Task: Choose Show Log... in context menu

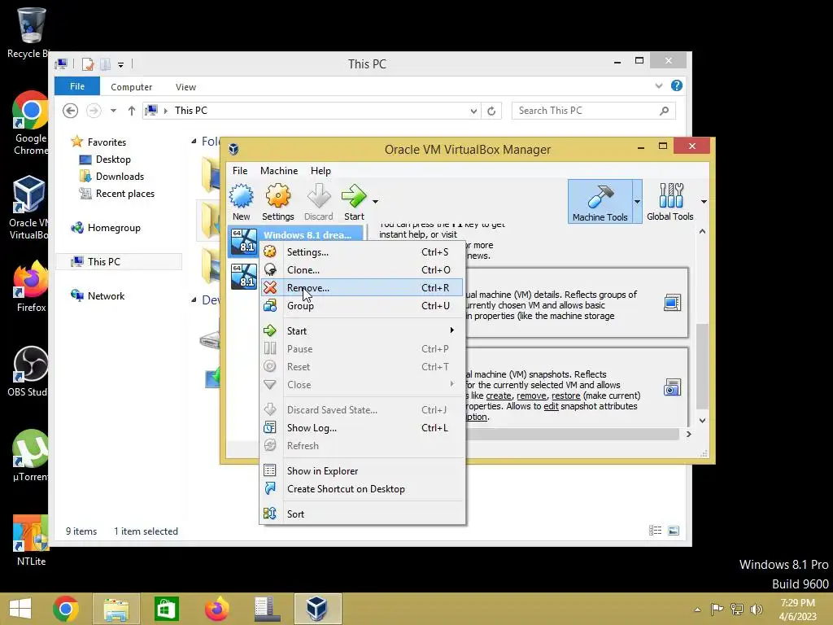Action: point(362,428)
